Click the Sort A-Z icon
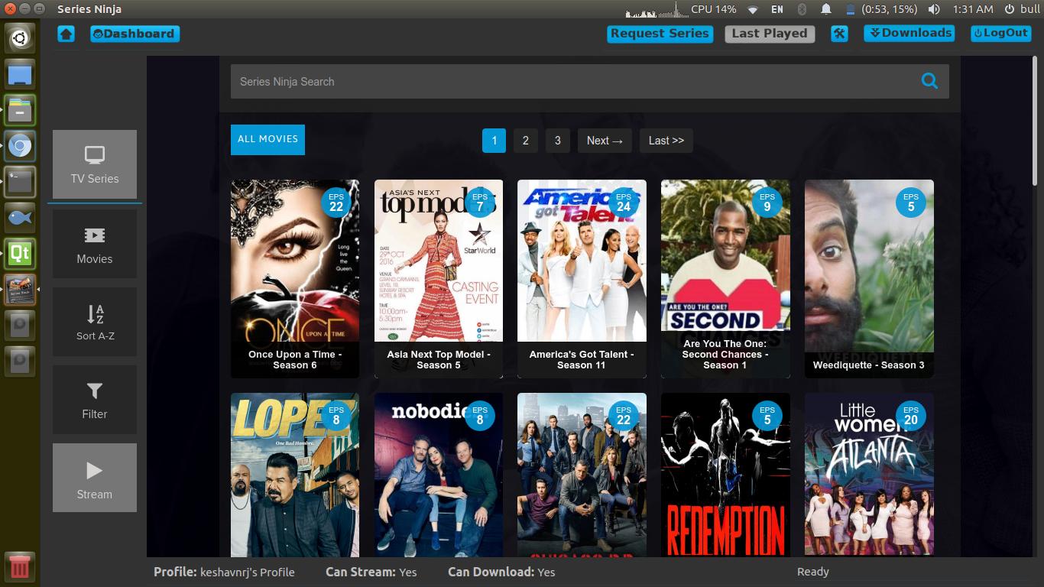This screenshot has width=1044, height=587. (94, 316)
